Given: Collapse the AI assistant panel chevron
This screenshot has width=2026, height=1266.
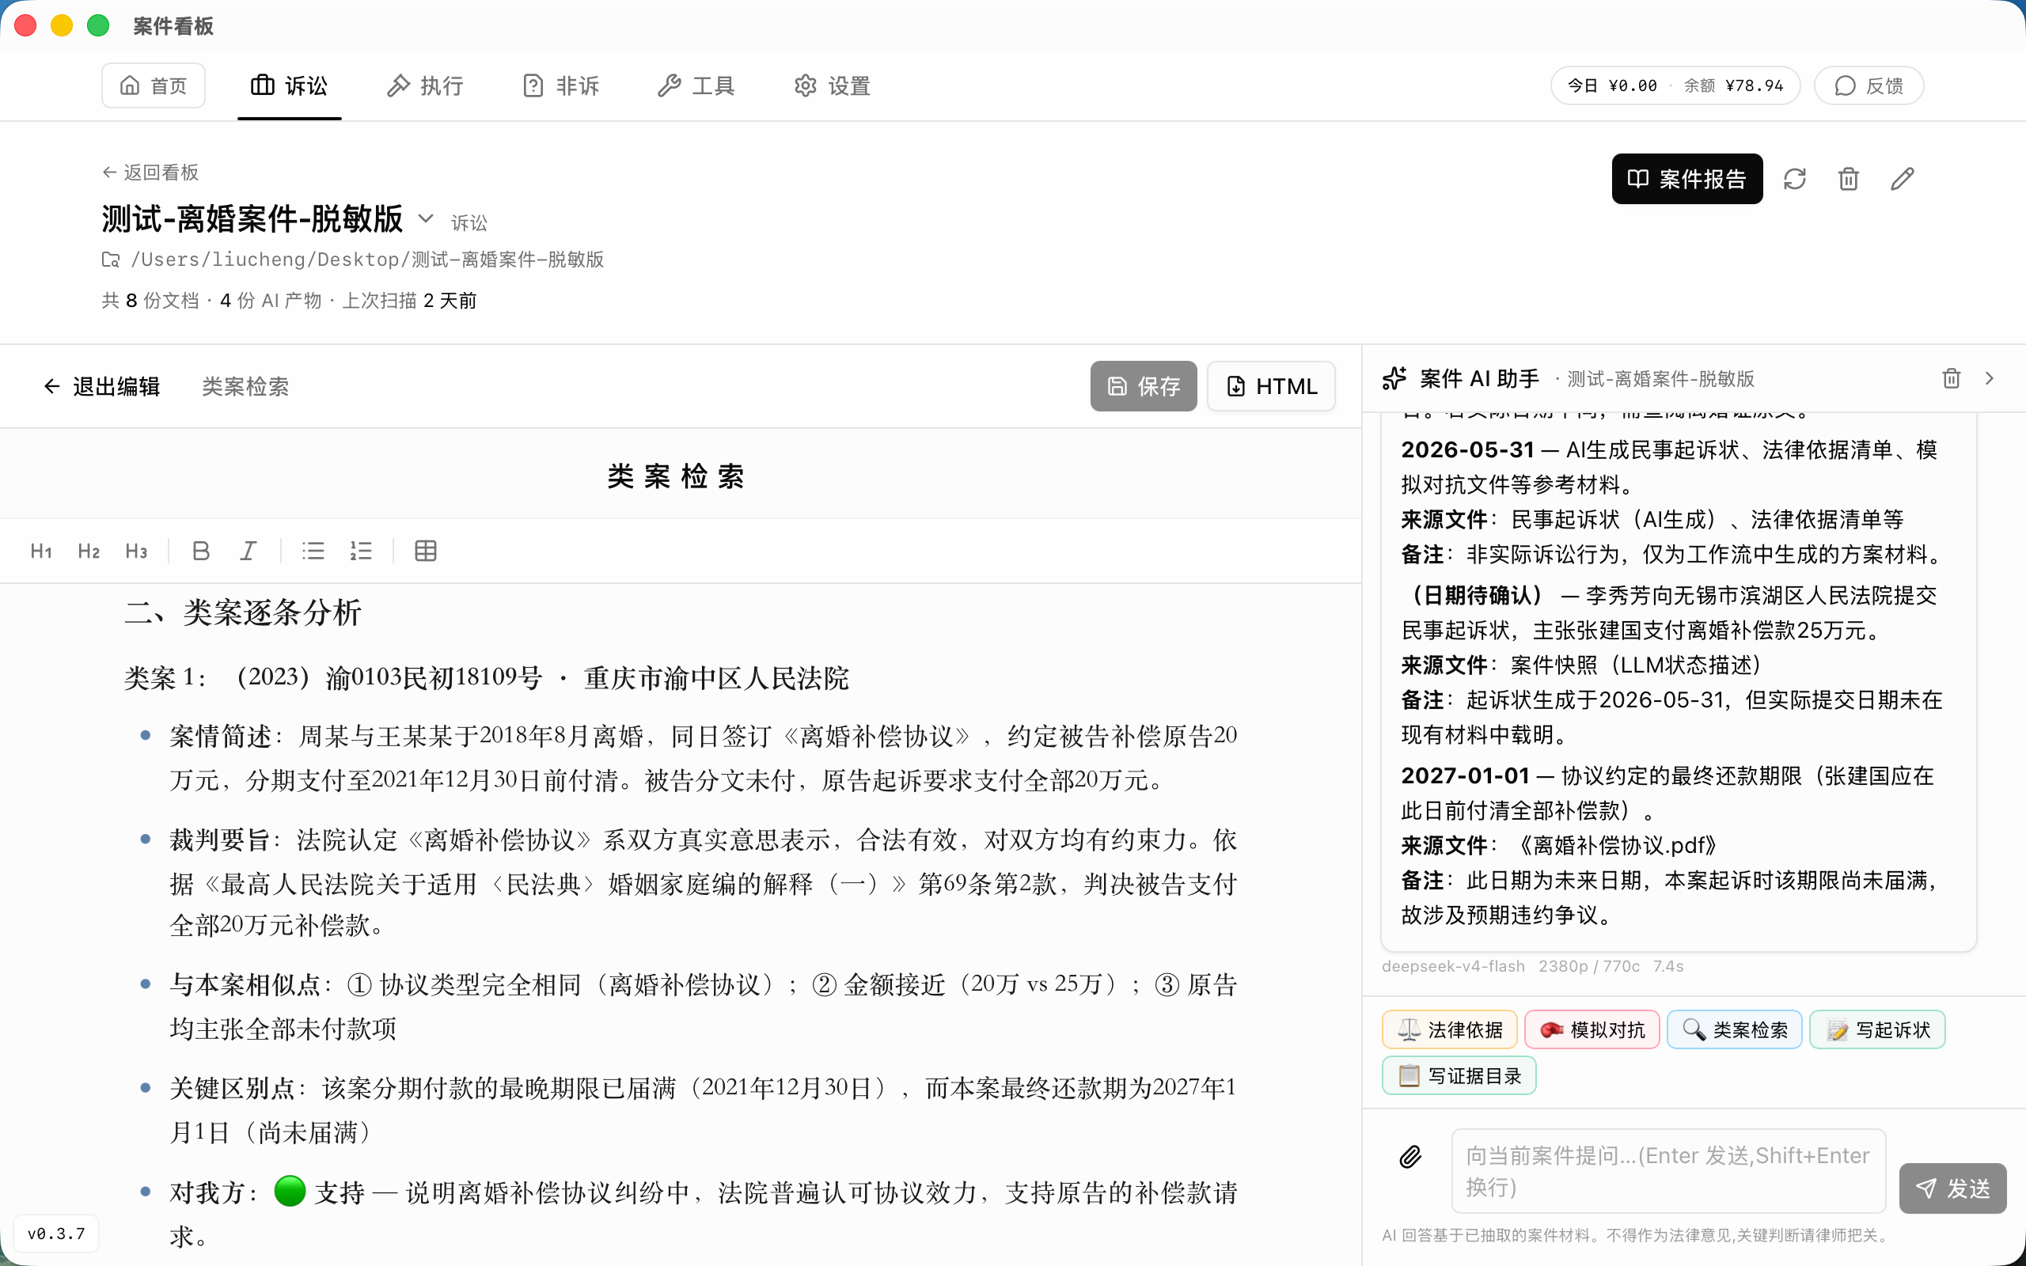Looking at the screenshot, I should click(1990, 378).
